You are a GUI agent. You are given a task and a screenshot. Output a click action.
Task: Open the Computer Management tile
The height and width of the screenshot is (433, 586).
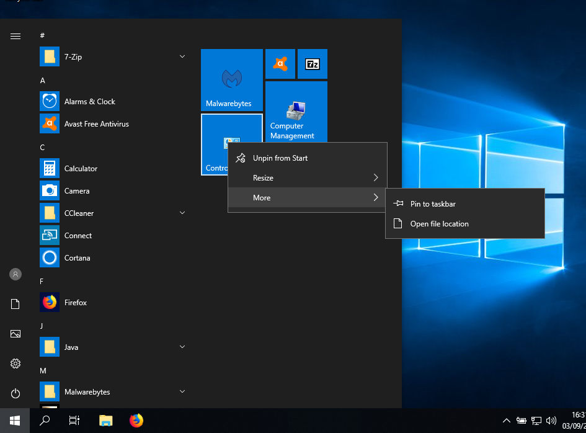pos(296,112)
